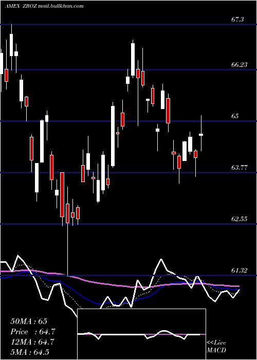Click the AMEX ZROZ chart title
Viewport: 257px width, 360px height.
pyautogui.click(x=44, y=6)
